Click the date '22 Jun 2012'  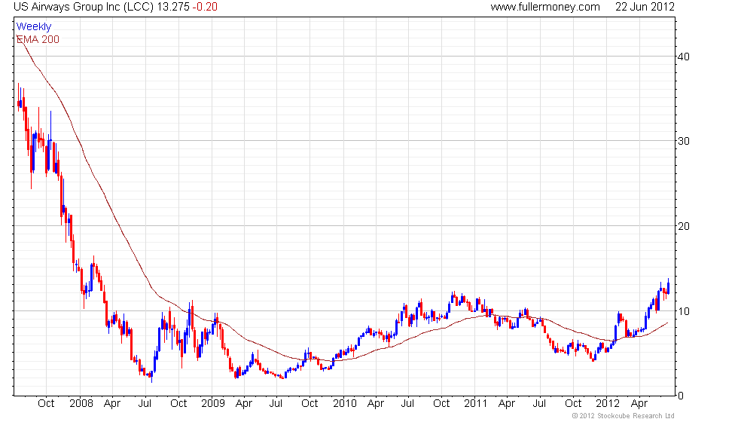pos(645,7)
